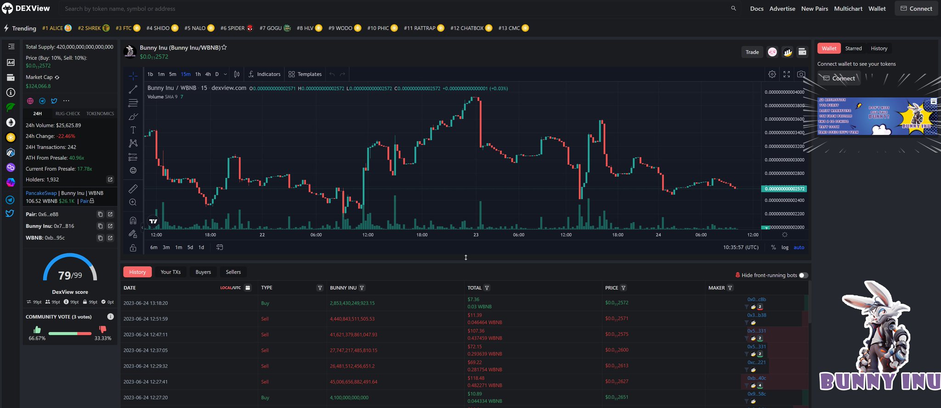Open the MAKER column filter
The height and width of the screenshot is (408, 941).
[x=730, y=288]
